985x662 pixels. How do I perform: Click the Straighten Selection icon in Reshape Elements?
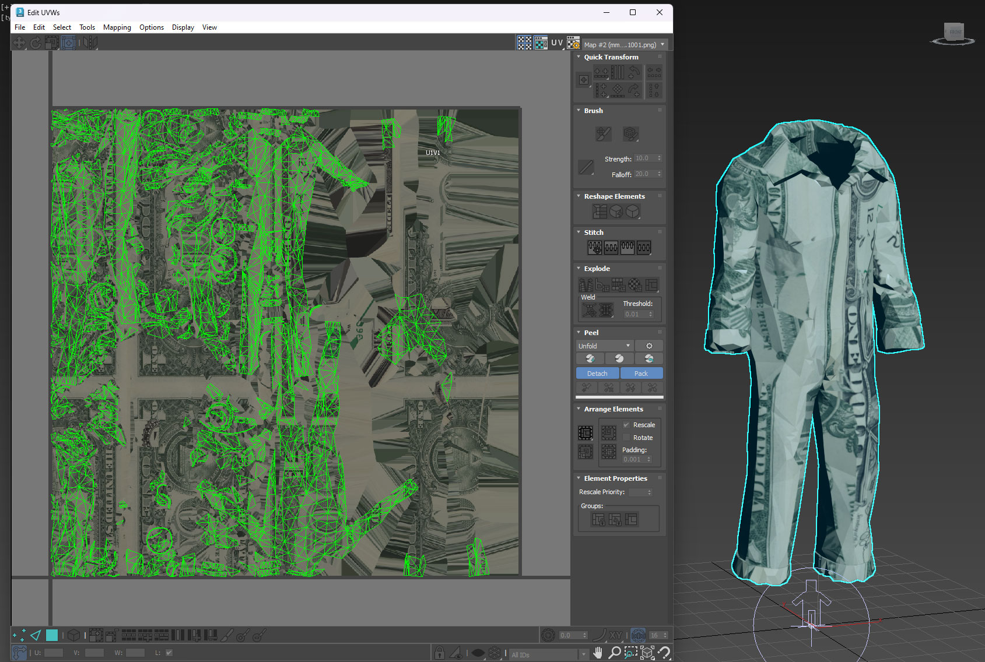click(x=600, y=212)
